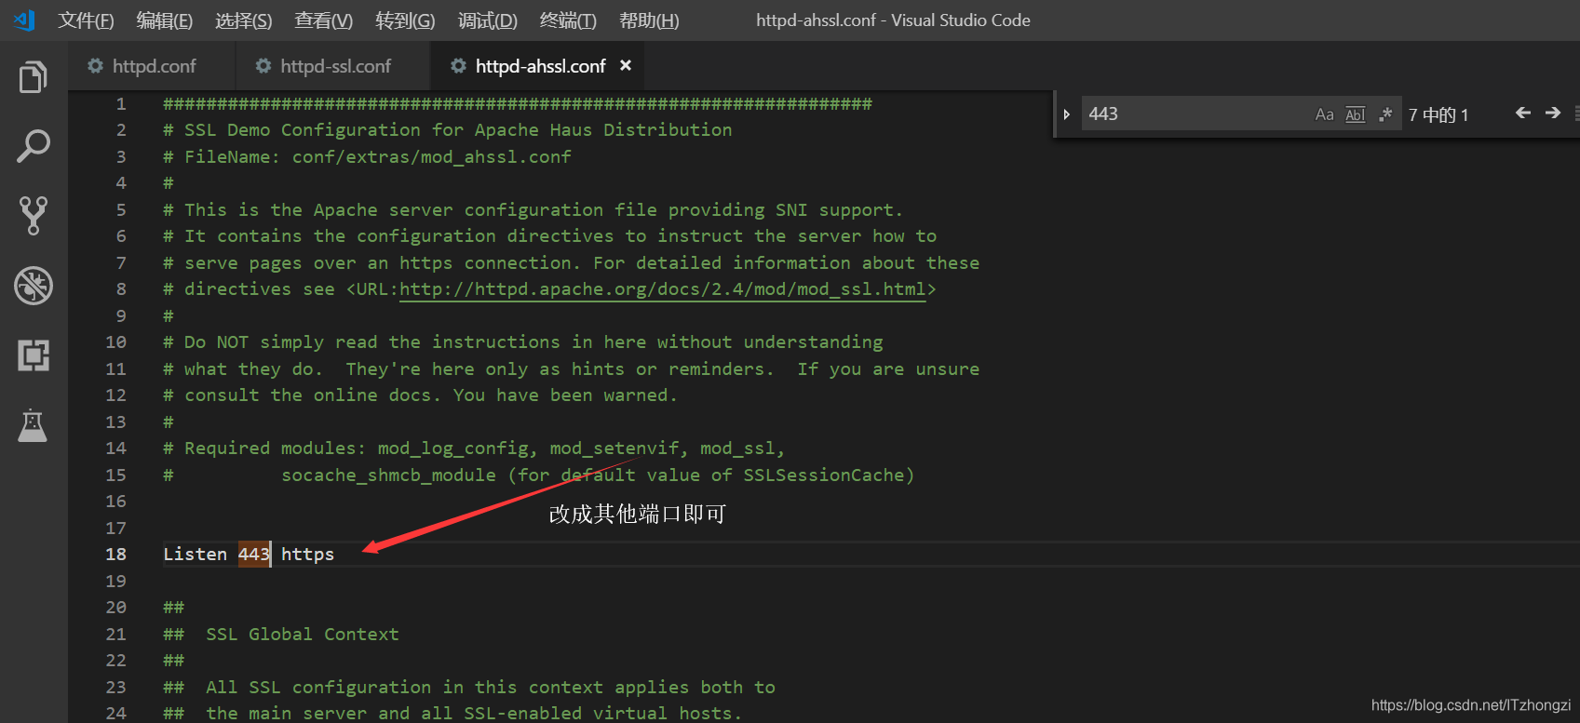Open the 编辑(E) menu

point(165,20)
